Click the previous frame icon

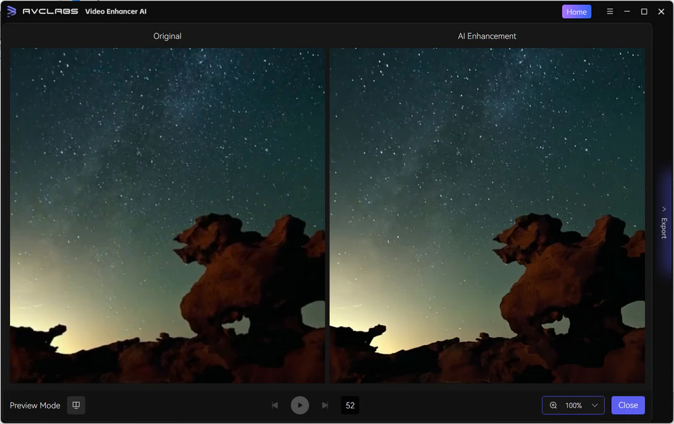(x=274, y=405)
